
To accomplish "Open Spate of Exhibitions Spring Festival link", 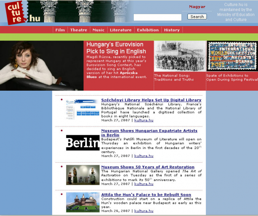I will (x=232, y=77).
